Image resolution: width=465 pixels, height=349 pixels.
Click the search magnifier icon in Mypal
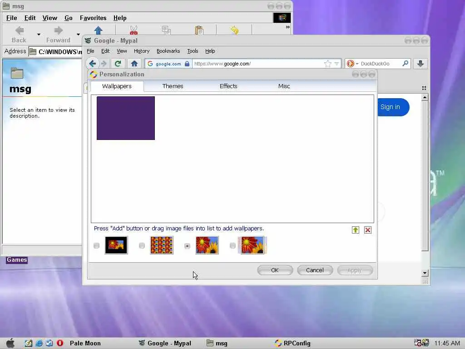click(x=405, y=63)
